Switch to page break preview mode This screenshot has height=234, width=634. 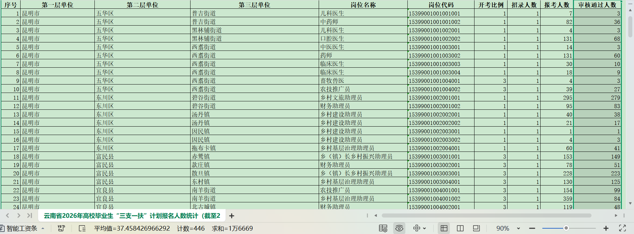click(x=460, y=228)
